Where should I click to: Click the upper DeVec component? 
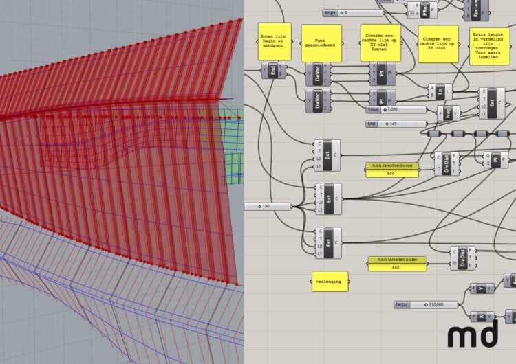pyautogui.click(x=317, y=76)
